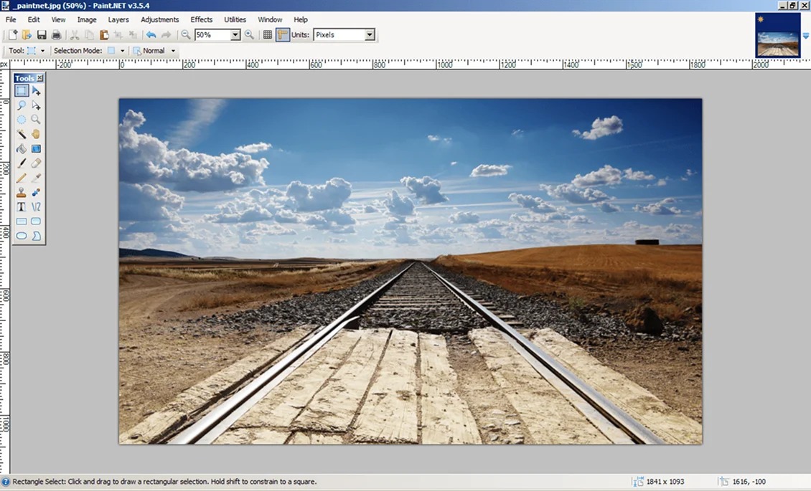Select the Lasso Select tool
The image size is (811, 491).
[x=22, y=105]
